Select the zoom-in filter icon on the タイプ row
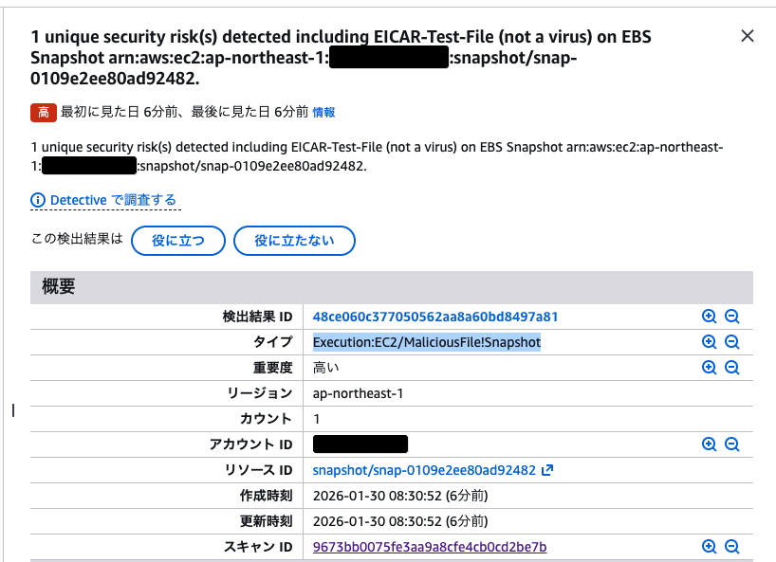 (710, 342)
